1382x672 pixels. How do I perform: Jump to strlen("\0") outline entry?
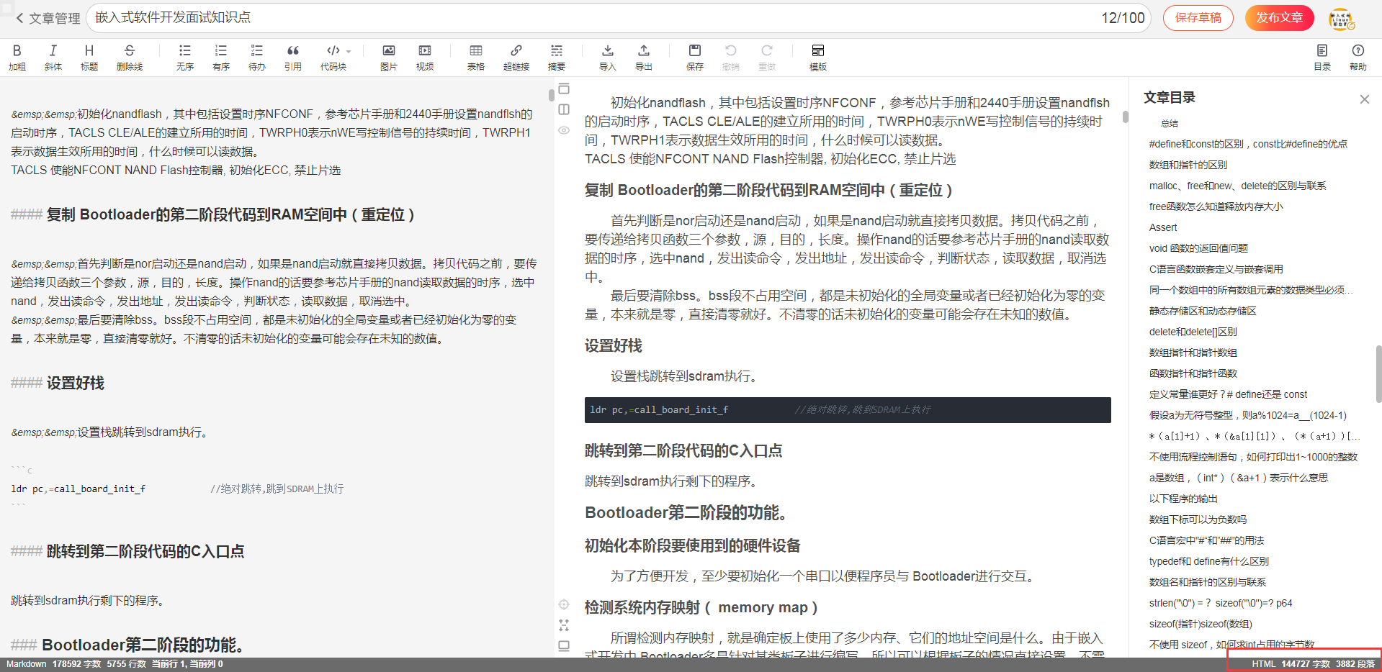point(1221,603)
